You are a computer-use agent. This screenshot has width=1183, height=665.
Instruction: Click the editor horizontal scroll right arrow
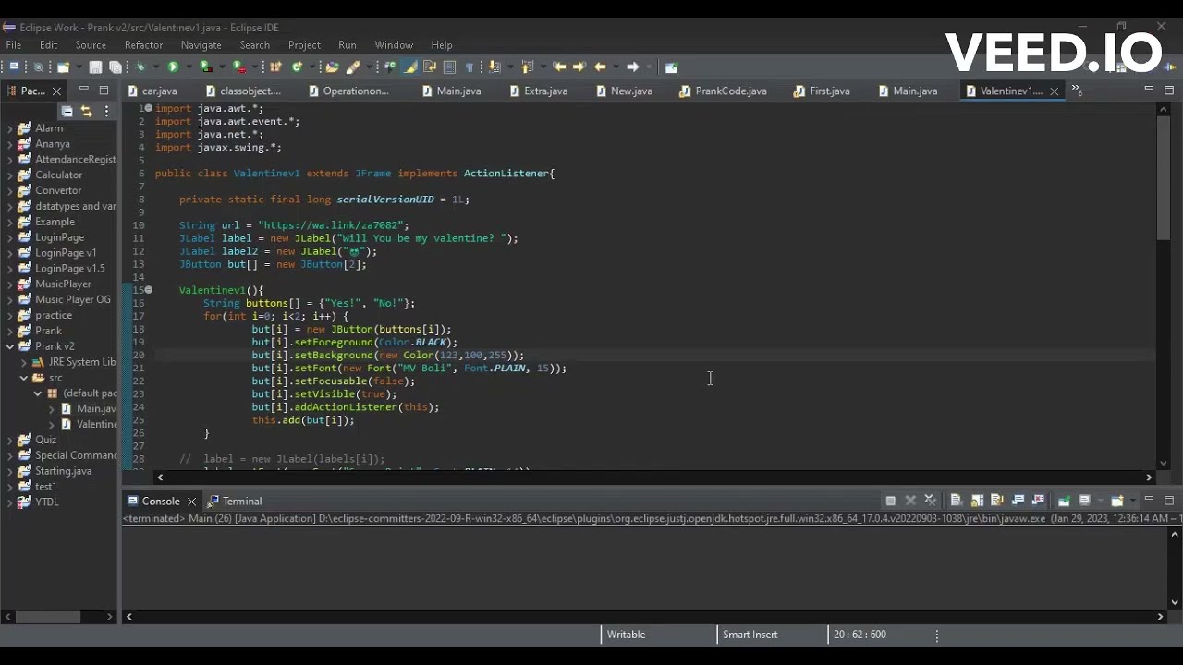pos(1149,478)
